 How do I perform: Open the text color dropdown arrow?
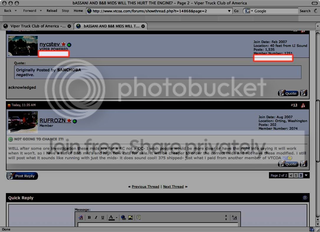click(x=116, y=218)
